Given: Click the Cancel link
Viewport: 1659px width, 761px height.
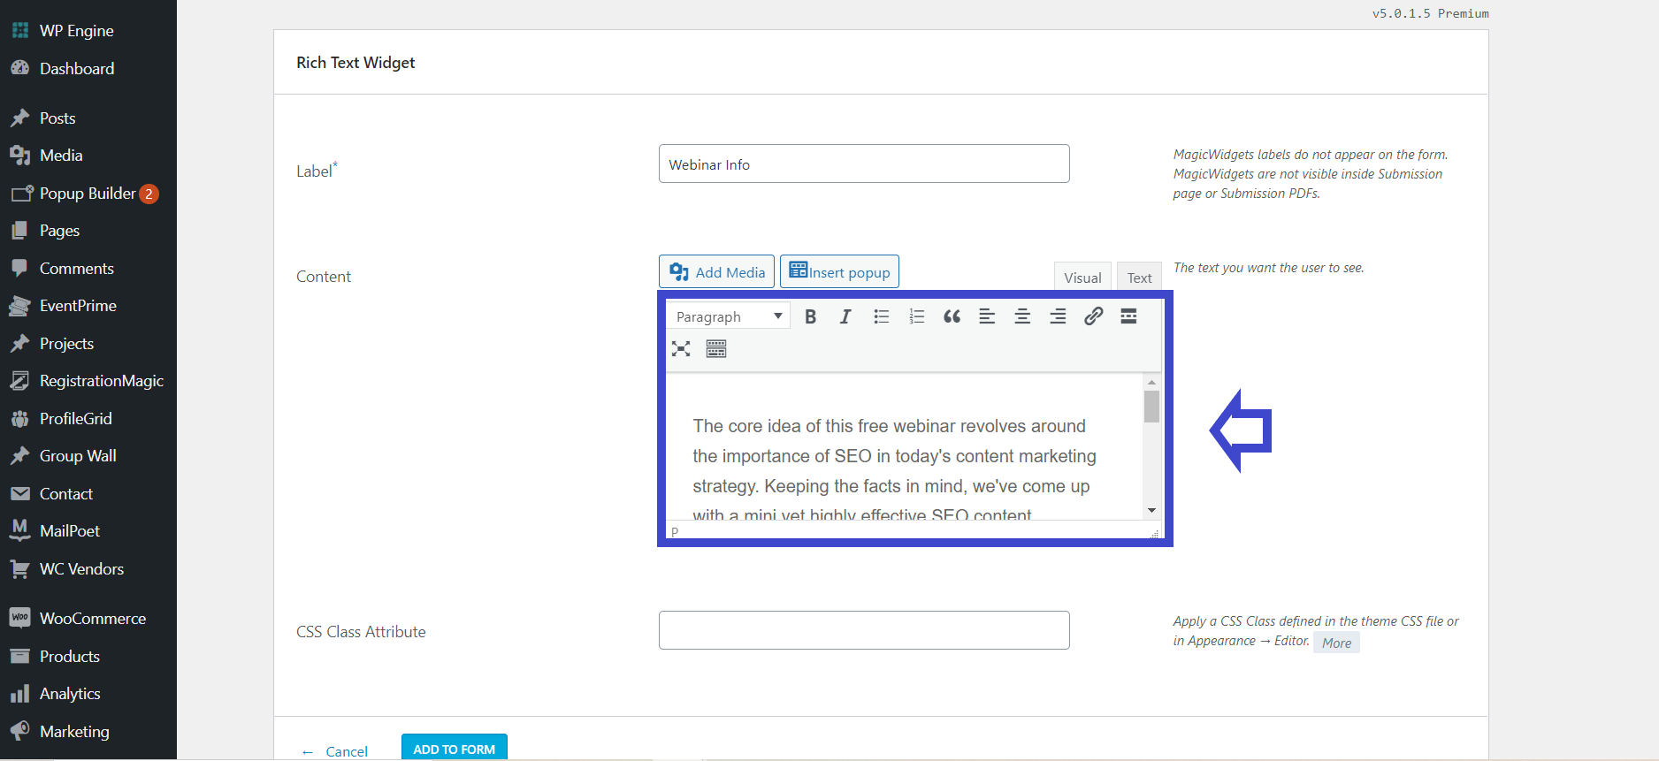Looking at the screenshot, I should (346, 751).
